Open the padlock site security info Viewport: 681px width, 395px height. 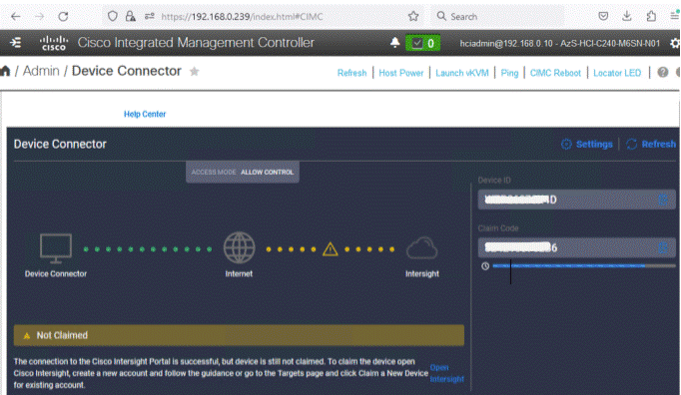130,17
